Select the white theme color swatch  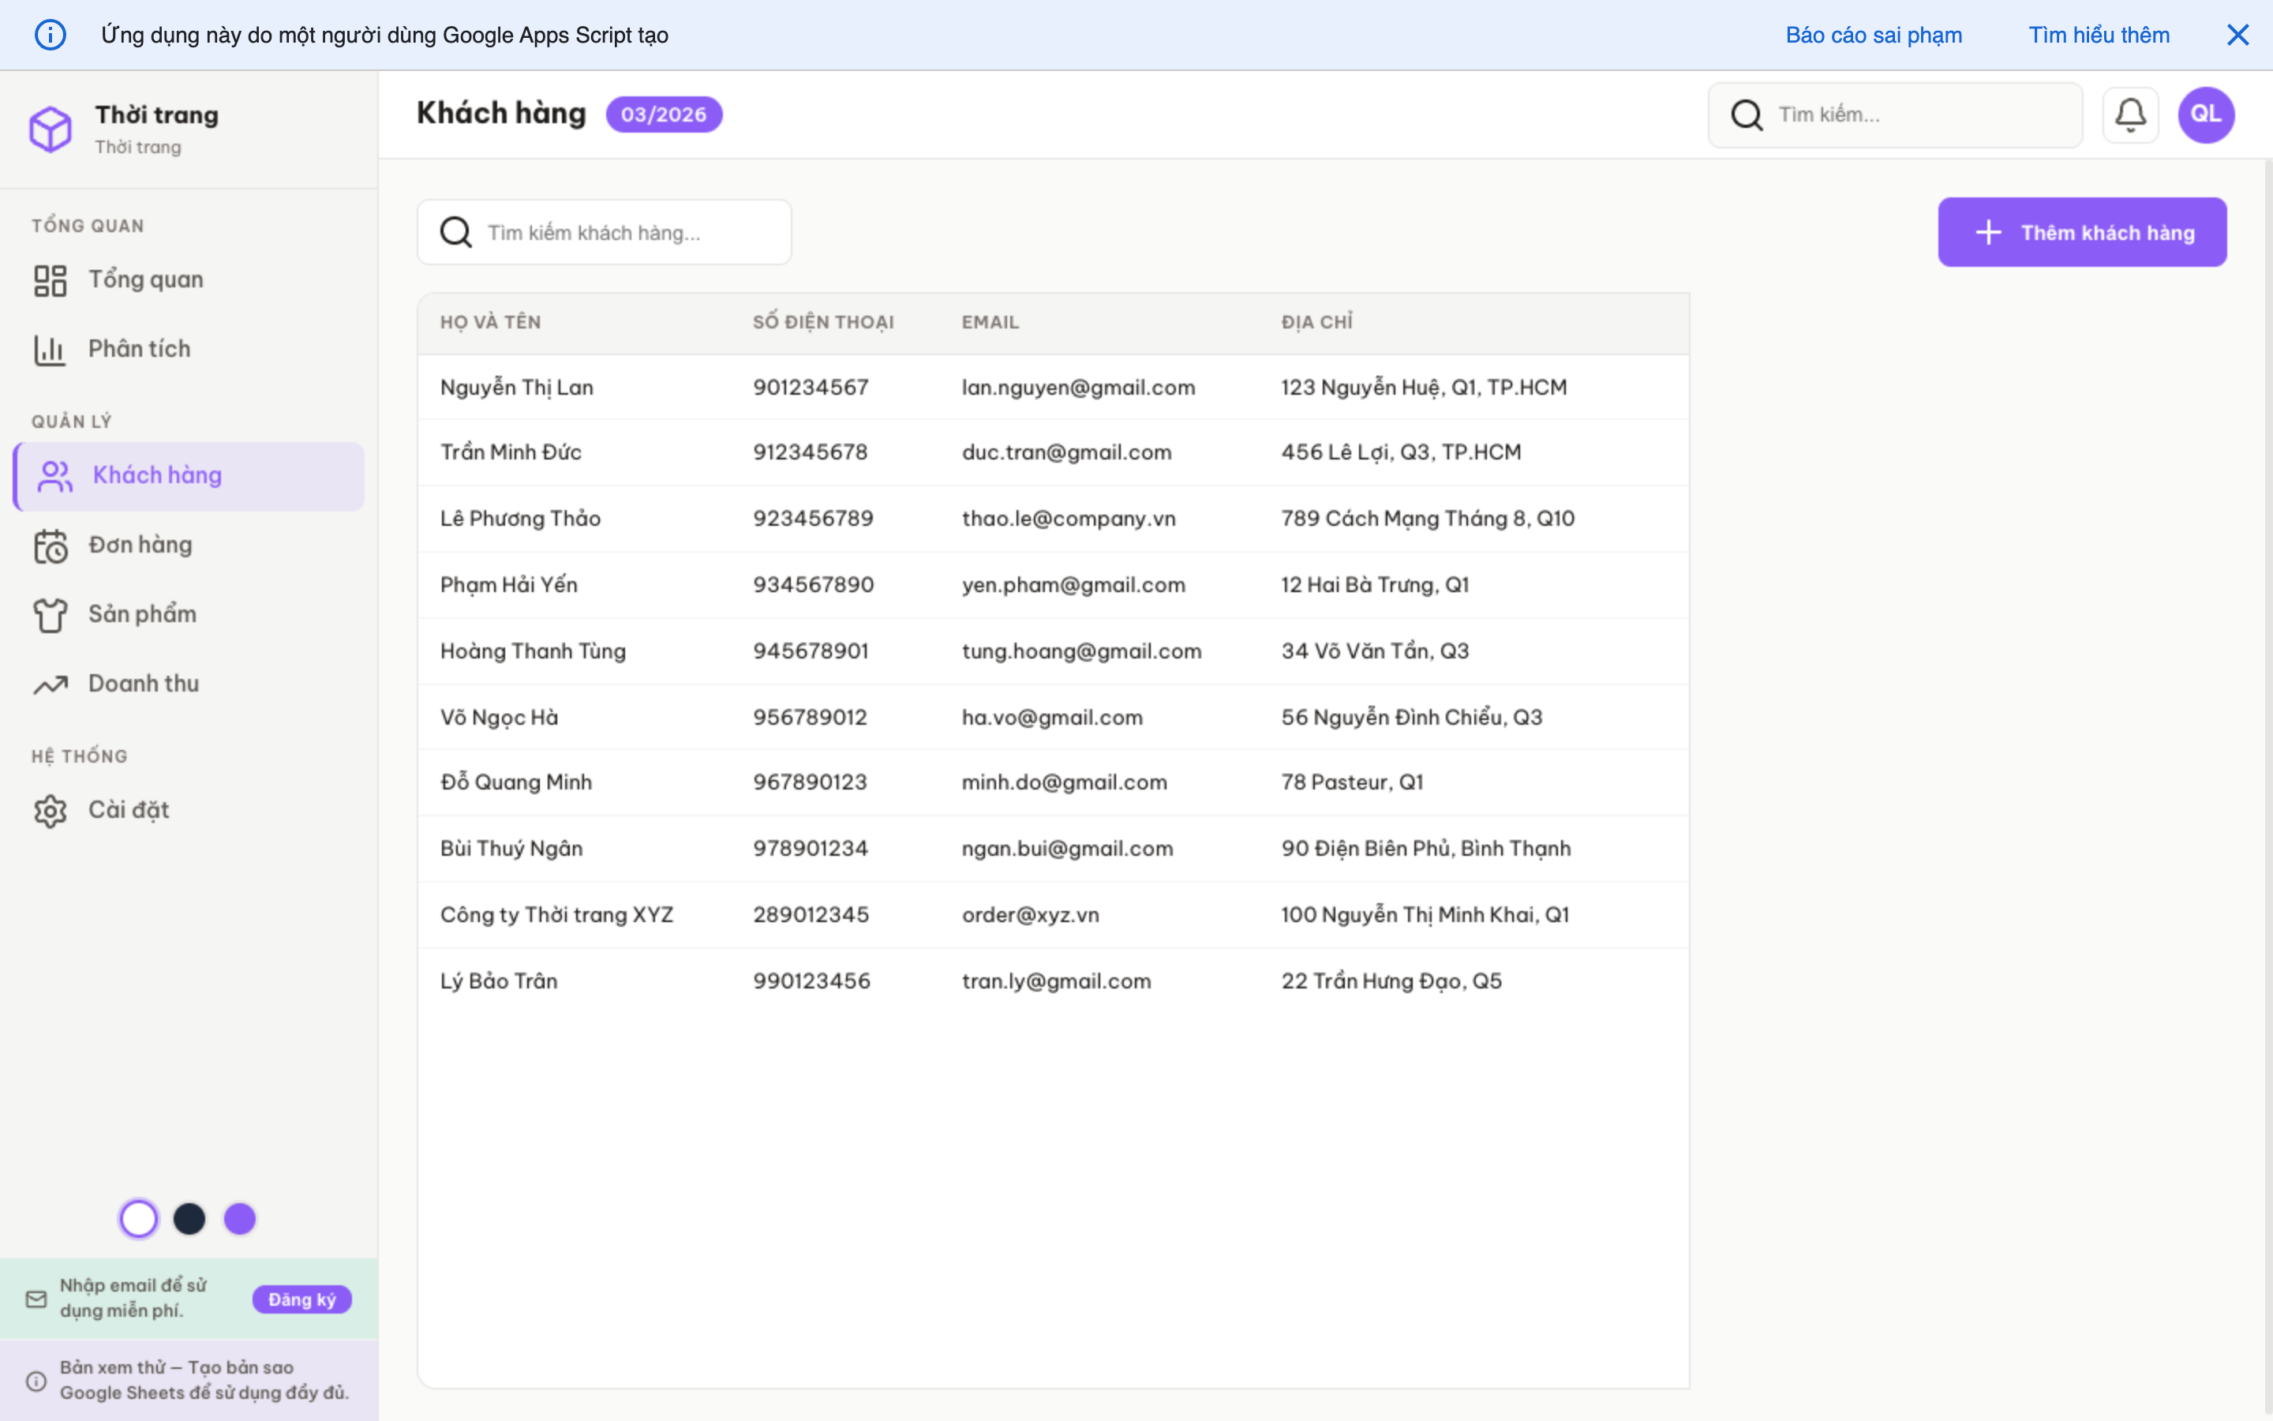click(x=139, y=1218)
